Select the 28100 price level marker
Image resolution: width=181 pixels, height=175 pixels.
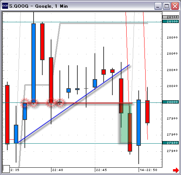point(170,22)
